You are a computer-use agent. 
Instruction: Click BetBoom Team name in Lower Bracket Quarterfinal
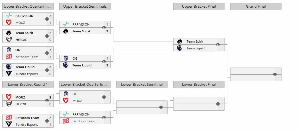[84, 121]
